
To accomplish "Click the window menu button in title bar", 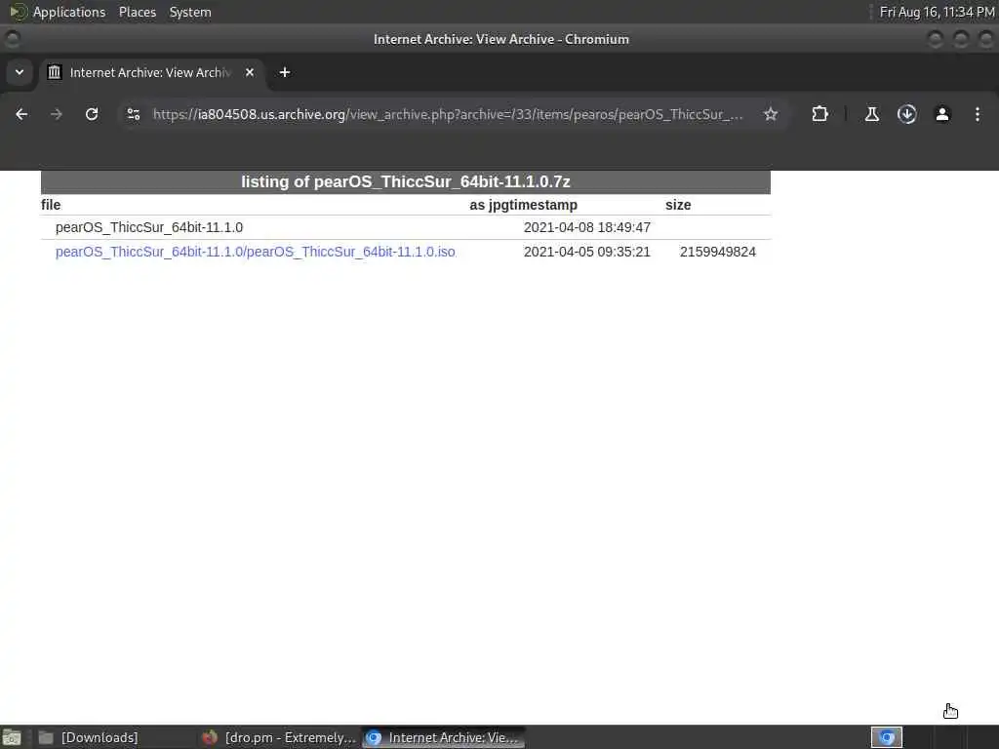I will click(12, 39).
